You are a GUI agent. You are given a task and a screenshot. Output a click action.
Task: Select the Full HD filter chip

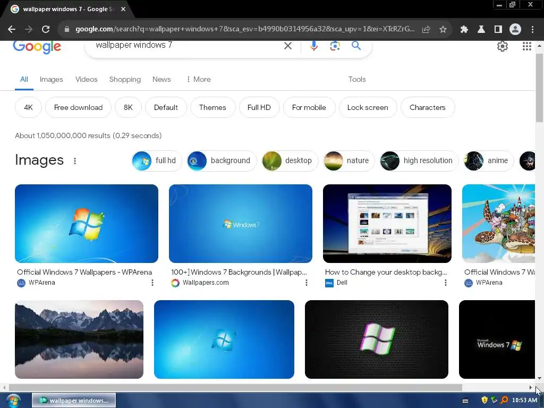tap(259, 107)
